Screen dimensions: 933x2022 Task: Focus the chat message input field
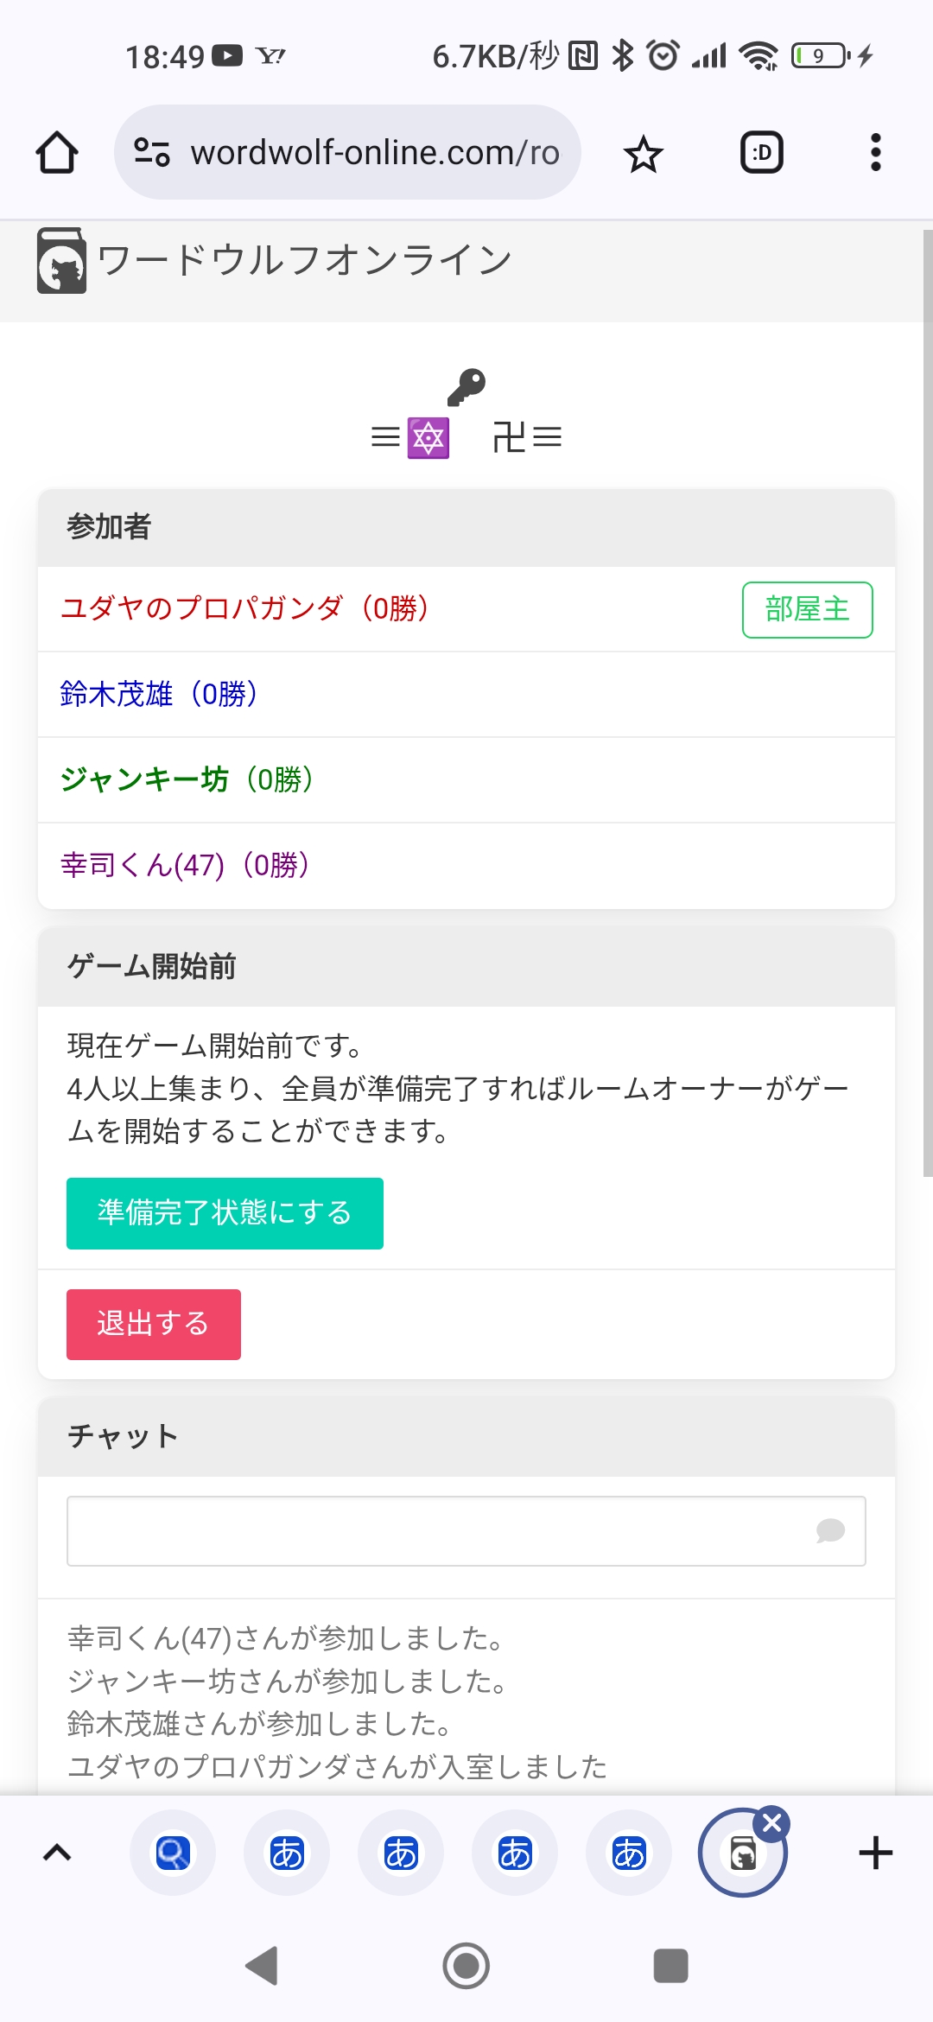tap(466, 1531)
